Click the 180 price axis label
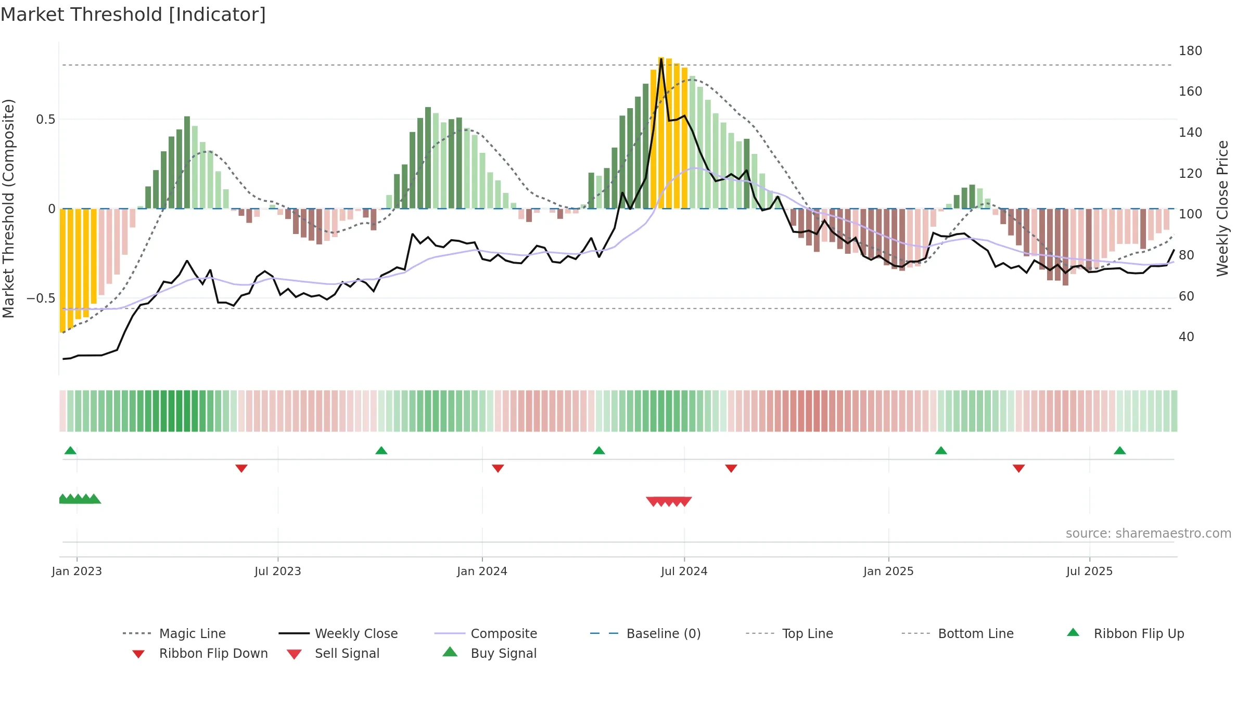The height and width of the screenshot is (702, 1249). tap(1190, 51)
